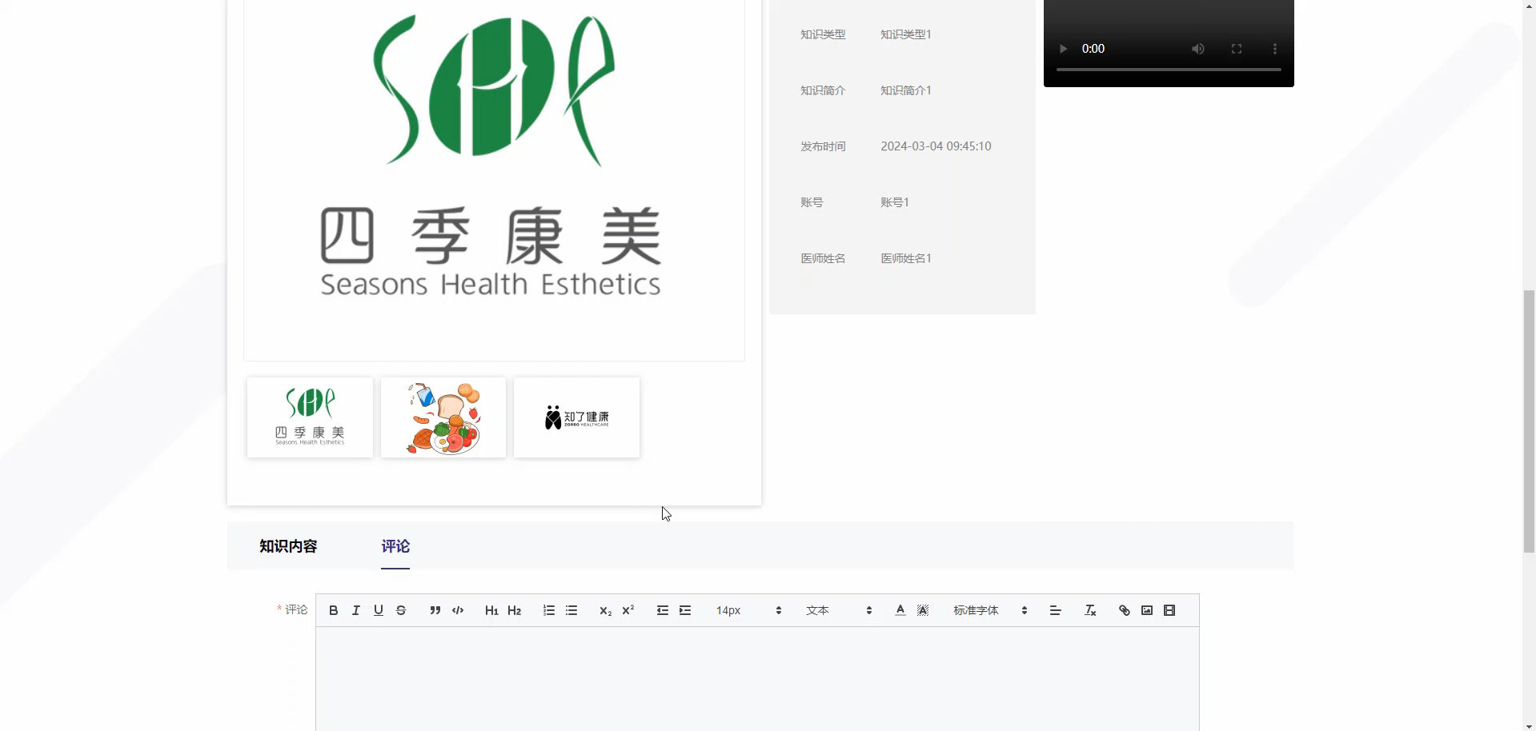The width and height of the screenshot is (1536, 731).
Task: Select the 四季康美 logo thumbnail
Action: 310,417
